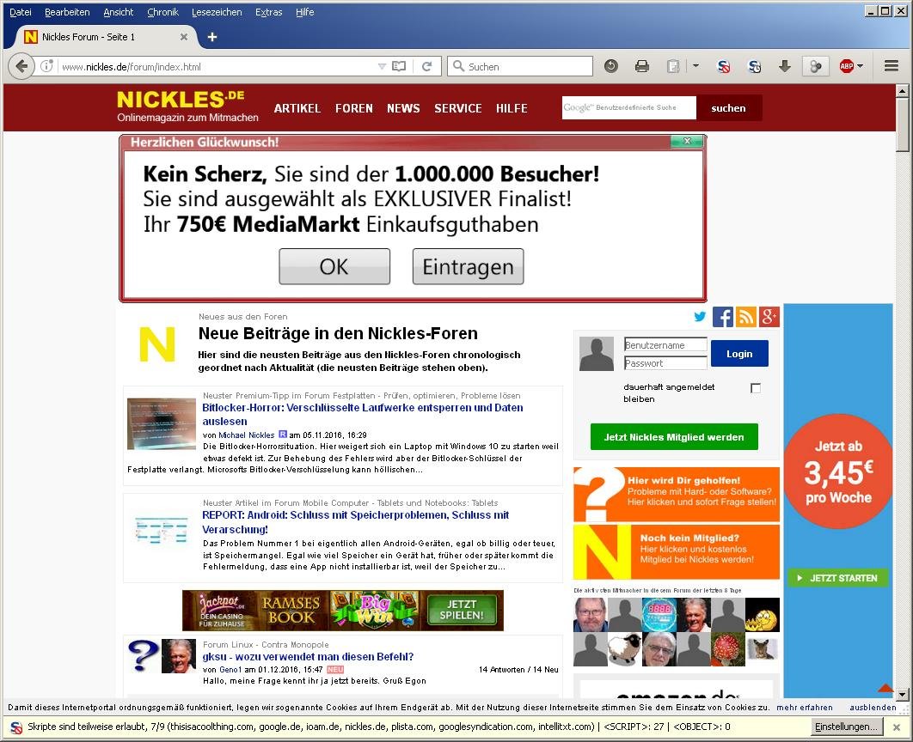Click the second NoScript icon beside the downloads arrow
The height and width of the screenshot is (742, 913).
coord(755,66)
